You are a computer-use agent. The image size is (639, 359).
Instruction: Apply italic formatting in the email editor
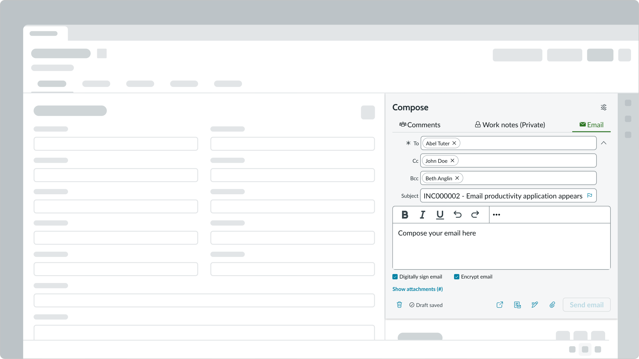[x=422, y=215]
